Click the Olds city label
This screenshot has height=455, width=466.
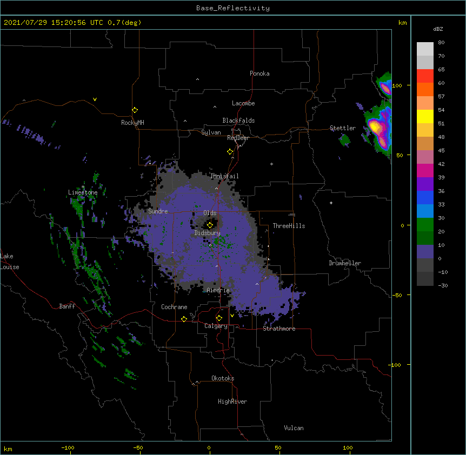[210, 213]
